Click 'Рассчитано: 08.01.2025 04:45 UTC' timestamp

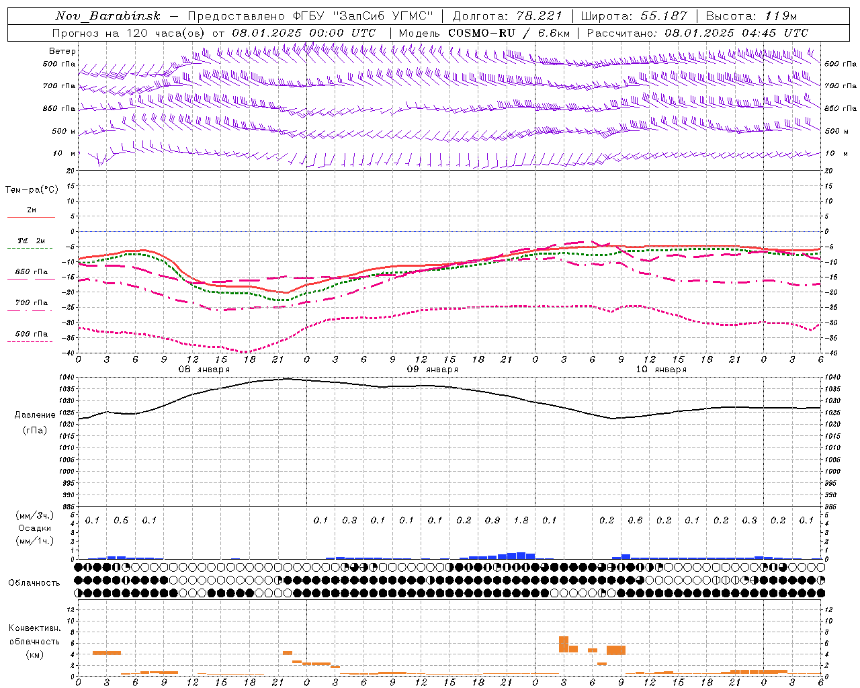[x=697, y=33]
